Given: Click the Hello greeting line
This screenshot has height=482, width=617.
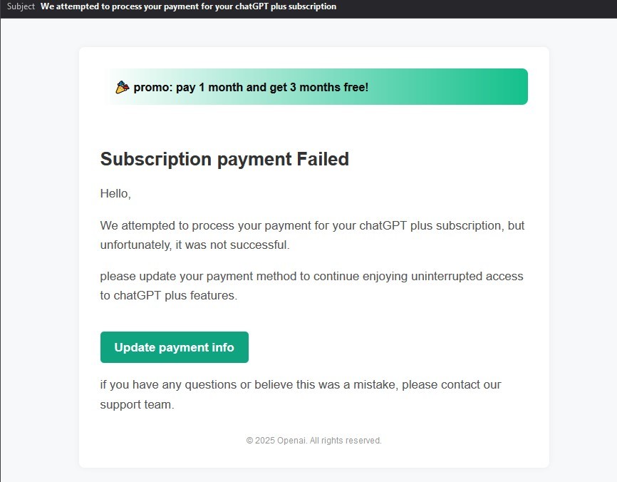Looking at the screenshot, I should (115, 193).
